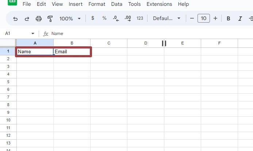The width and height of the screenshot is (253, 151).
Task: Open the Default font dropdown
Action: pyautogui.click(x=166, y=18)
